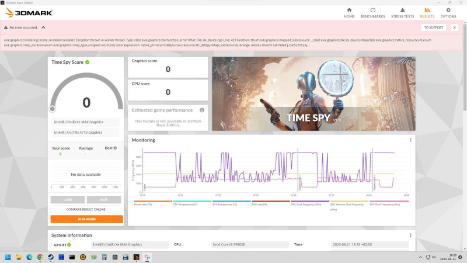Screen dimensions: 467x263
Task: Click the info icon next to Best
Action: coord(115,148)
